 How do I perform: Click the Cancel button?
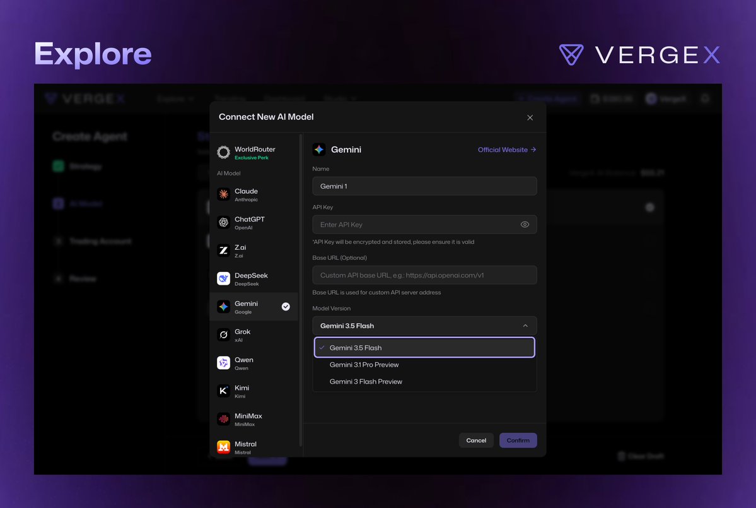pos(476,440)
